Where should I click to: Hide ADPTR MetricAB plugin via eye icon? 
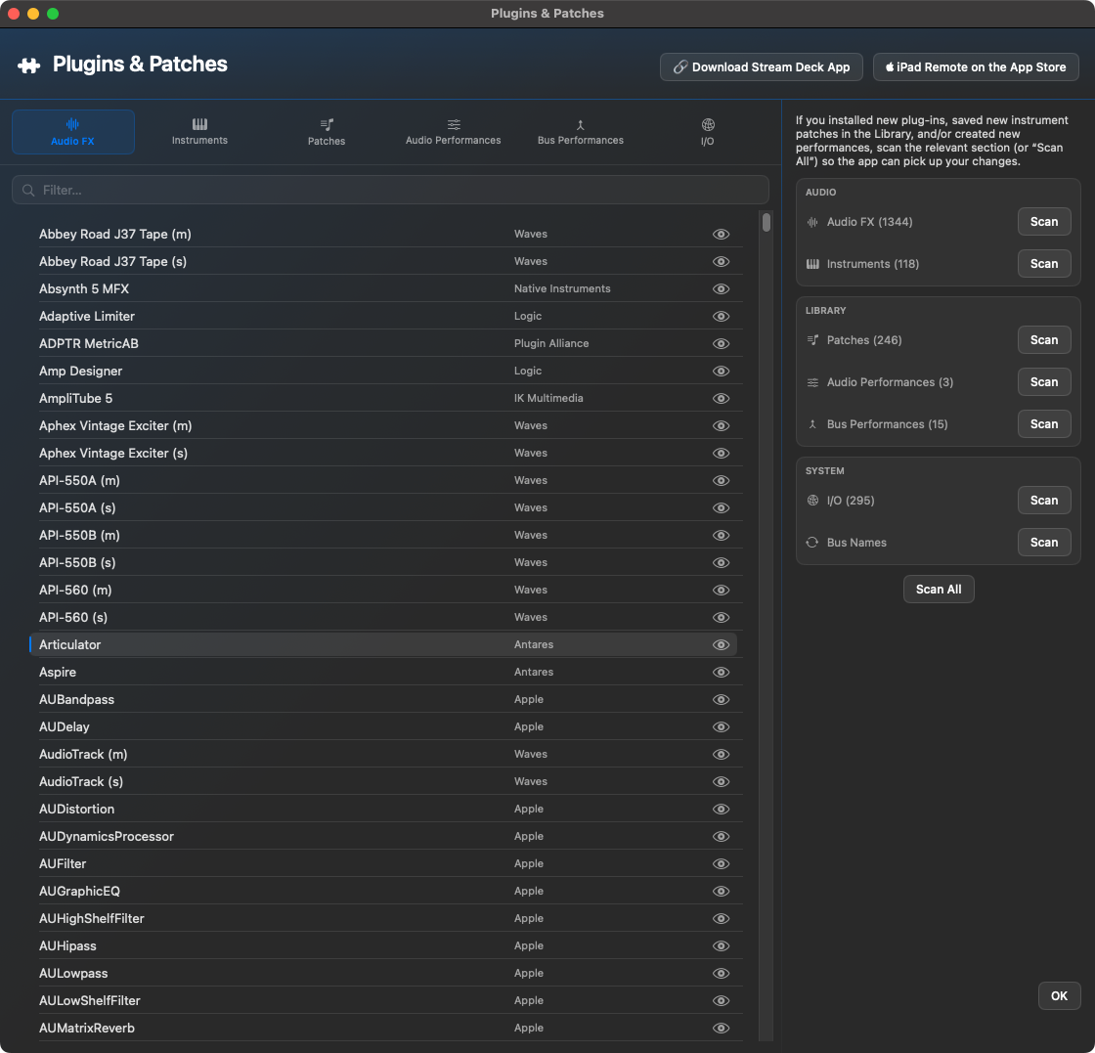721,343
